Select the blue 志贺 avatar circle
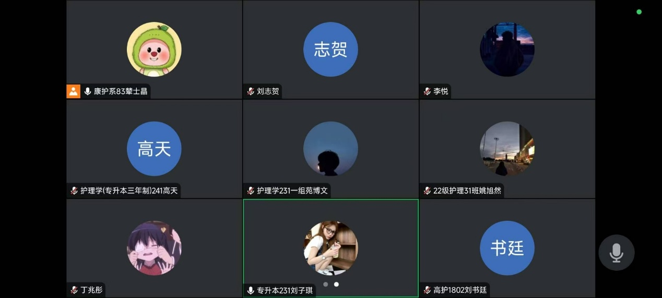This screenshot has height=298, width=662. click(330, 50)
